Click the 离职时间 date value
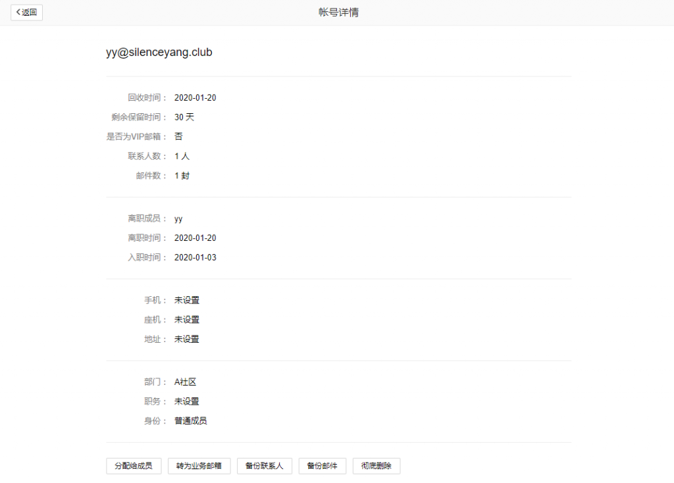The height and width of the screenshot is (483, 674). tap(195, 238)
